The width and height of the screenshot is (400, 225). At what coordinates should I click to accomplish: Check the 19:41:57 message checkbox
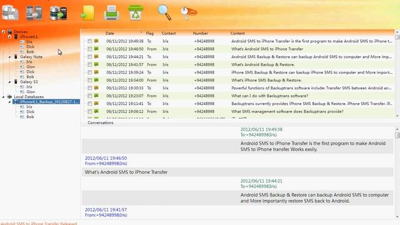pyautogui.click(x=89, y=64)
